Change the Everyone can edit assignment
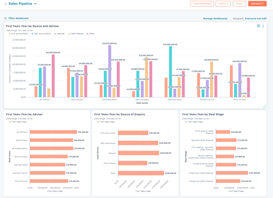273x198 pixels. tap(256, 19)
